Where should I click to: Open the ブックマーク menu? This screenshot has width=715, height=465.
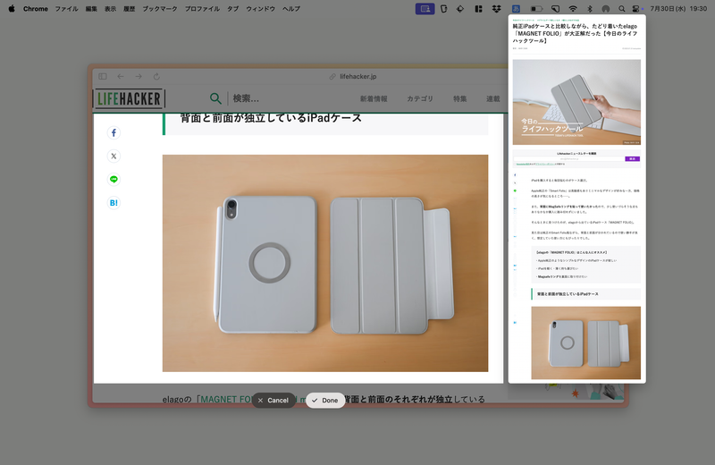(x=159, y=9)
